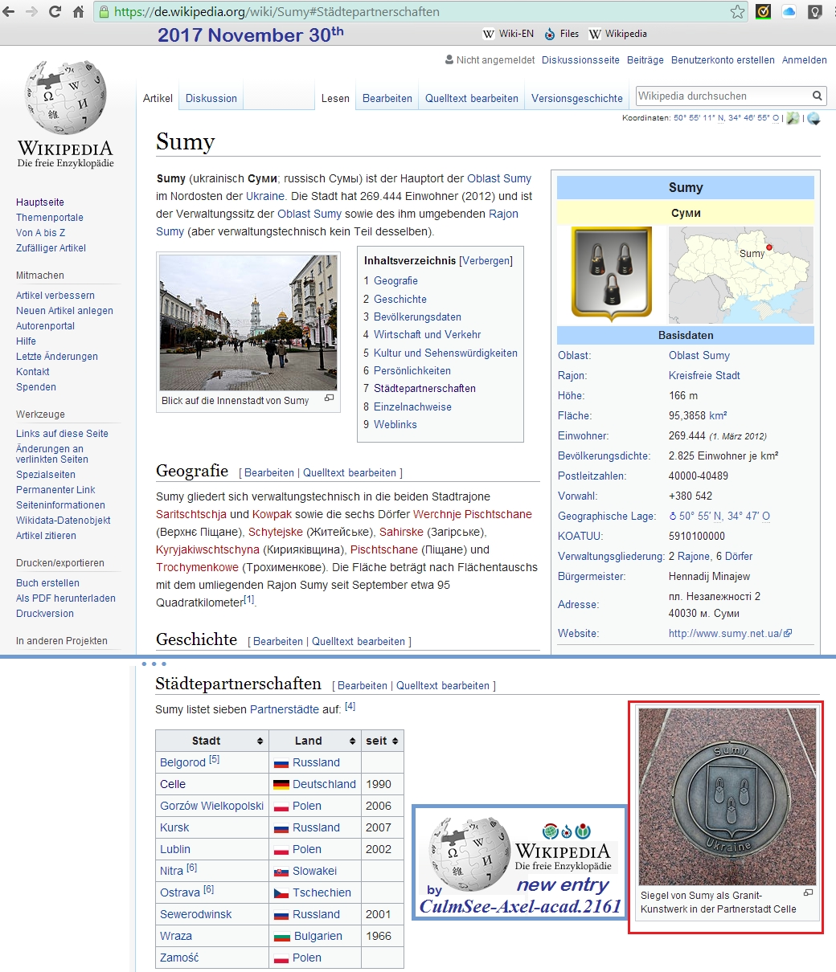
Task: Enlarge the Sumy city view image
Action: (248, 323)
